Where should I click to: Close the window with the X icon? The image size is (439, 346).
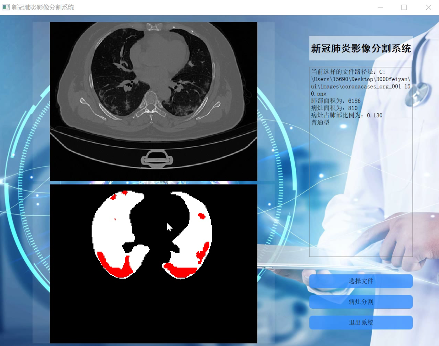[x=428, y=7]
